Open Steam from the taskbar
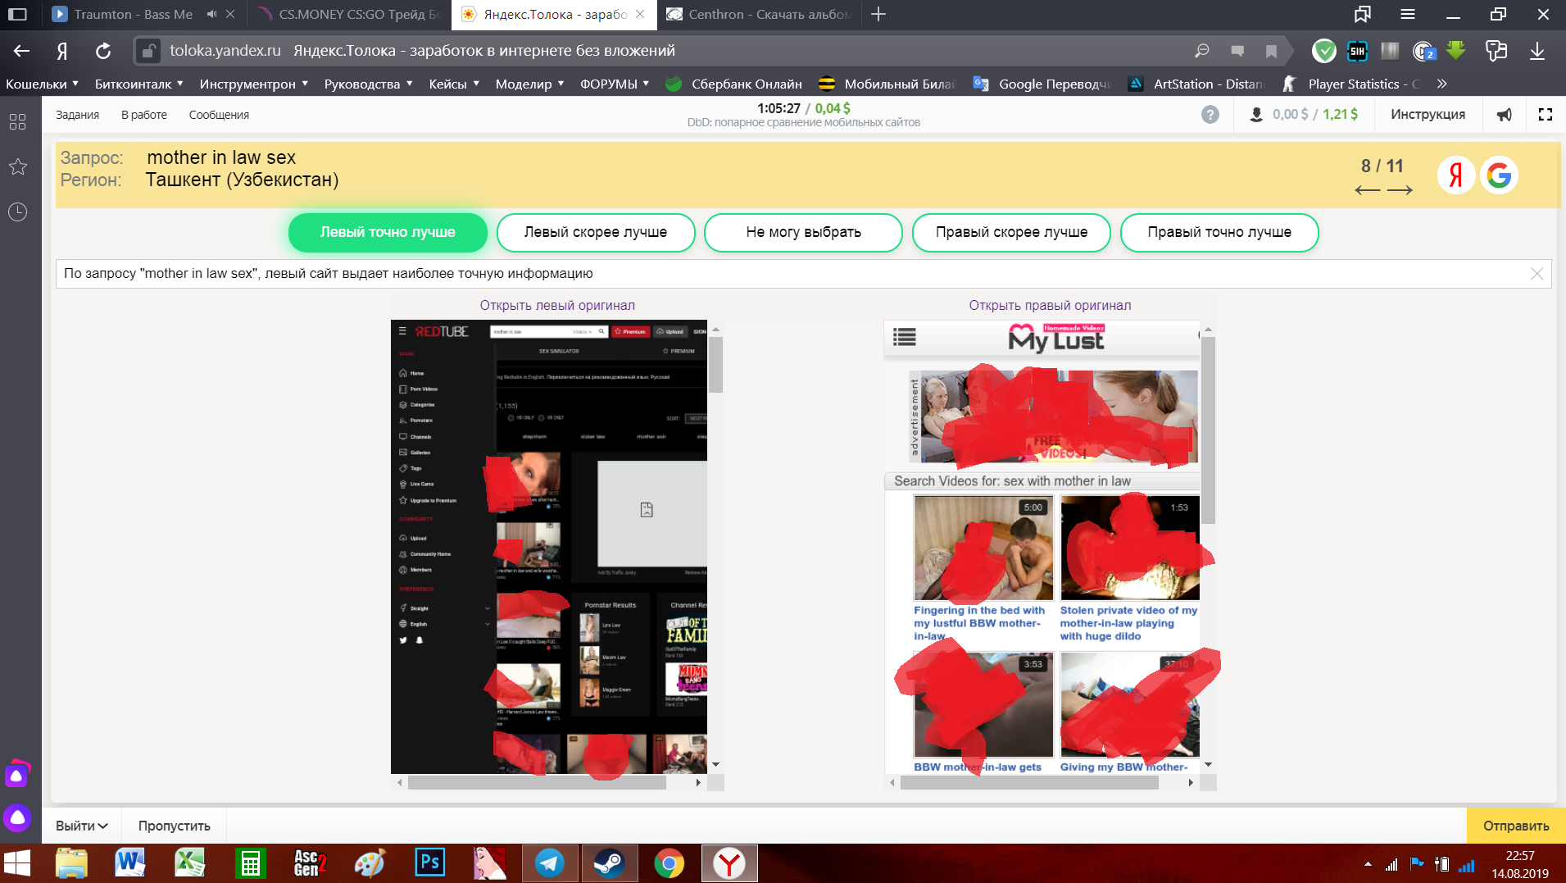Image resolution: width=1566 pixels, height=883 pixels. point(609,863)
